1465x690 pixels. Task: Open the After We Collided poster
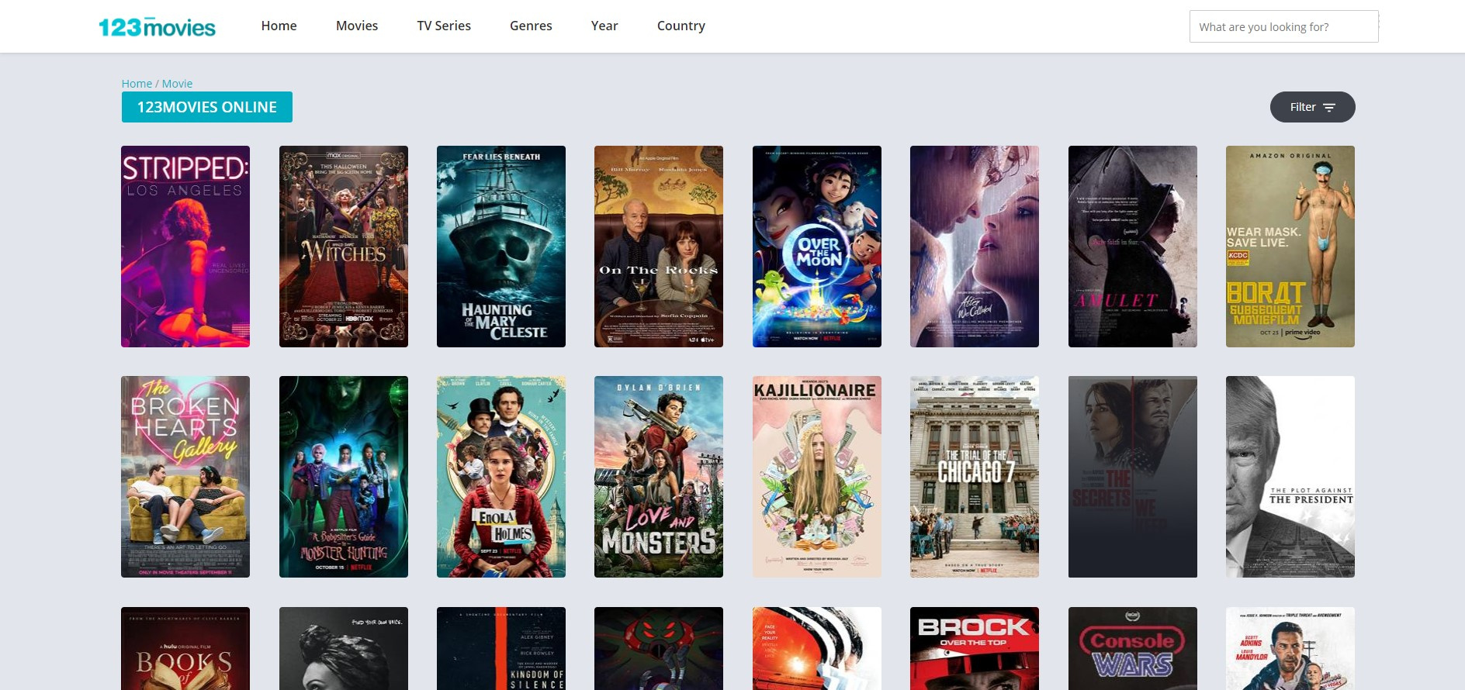975,247
